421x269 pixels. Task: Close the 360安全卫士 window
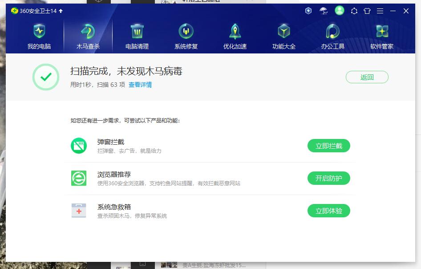[406, 11]
